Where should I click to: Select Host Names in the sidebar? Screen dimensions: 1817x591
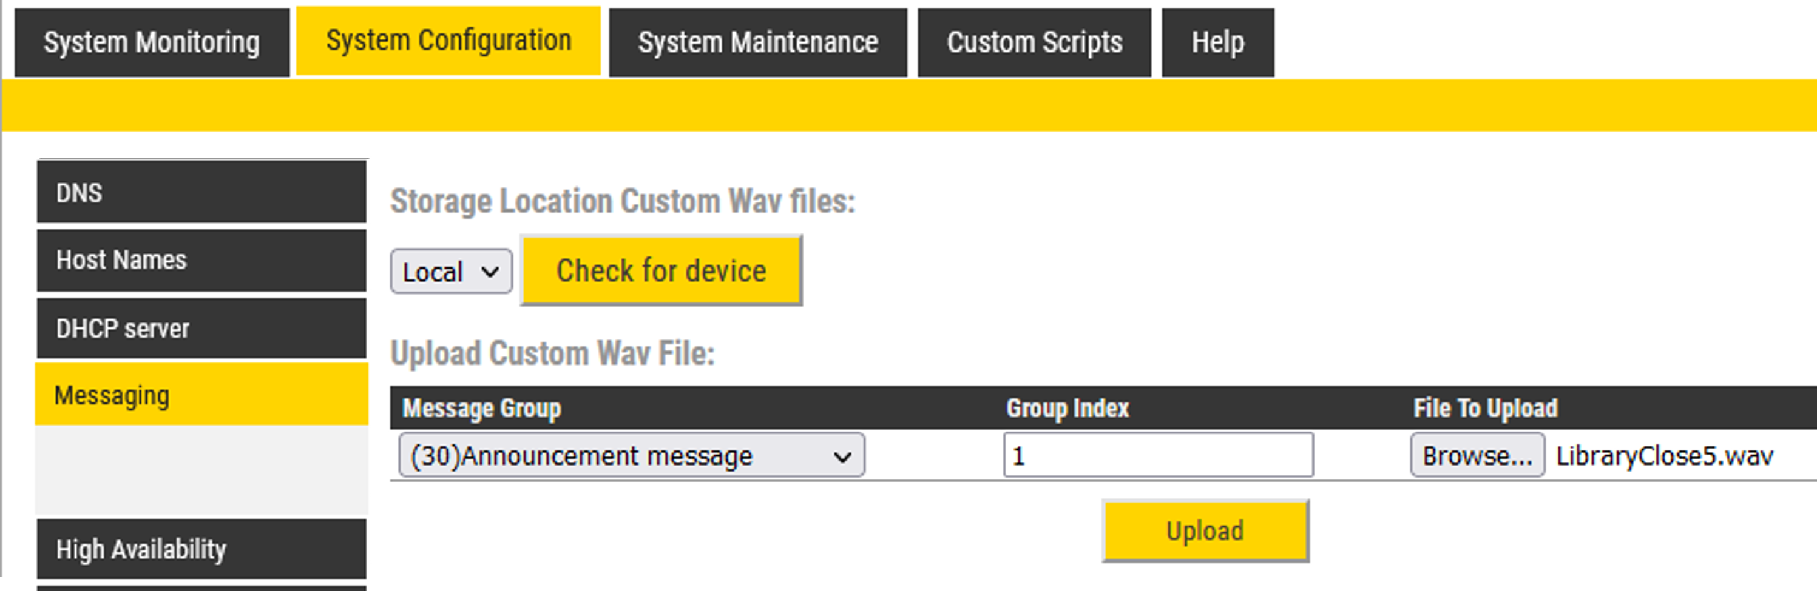201,260
